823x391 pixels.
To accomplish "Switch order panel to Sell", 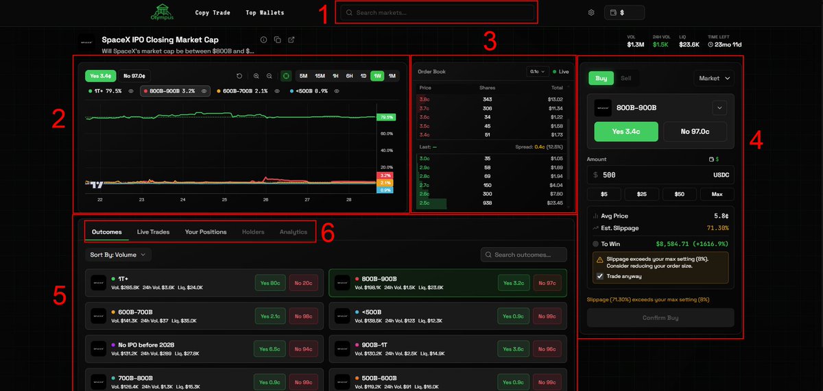I will (x=626, y=78).
